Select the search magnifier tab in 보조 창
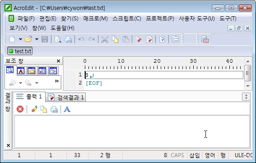Screen dimensions: 256x163 pyautogui.click(x=10, y=70)
